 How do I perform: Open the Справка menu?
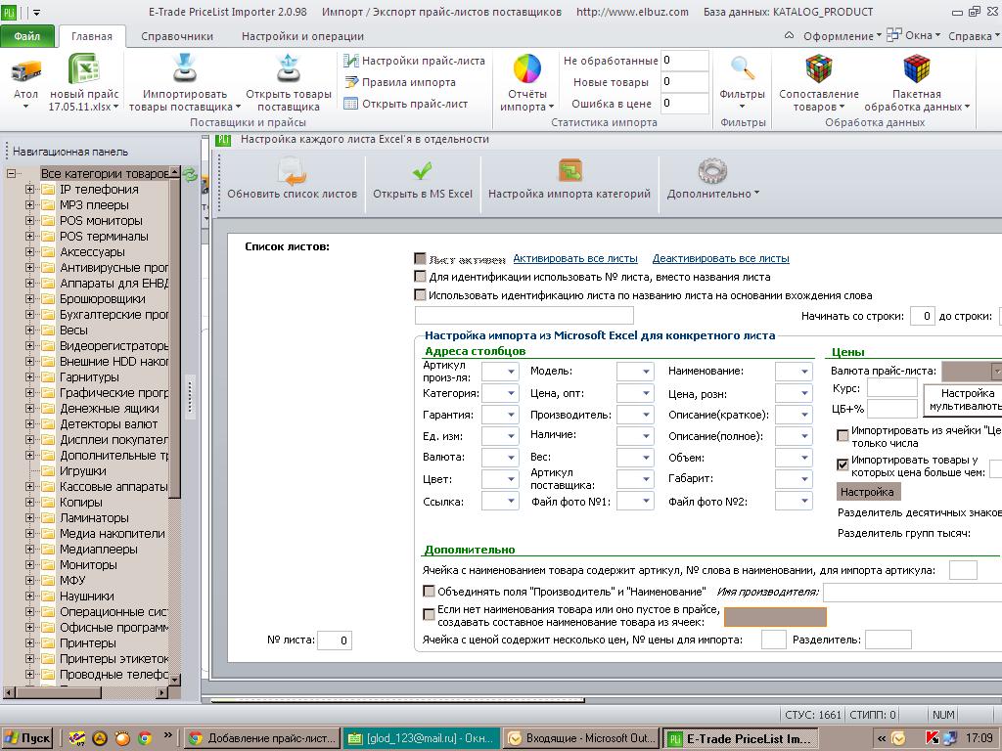point(974,36)
